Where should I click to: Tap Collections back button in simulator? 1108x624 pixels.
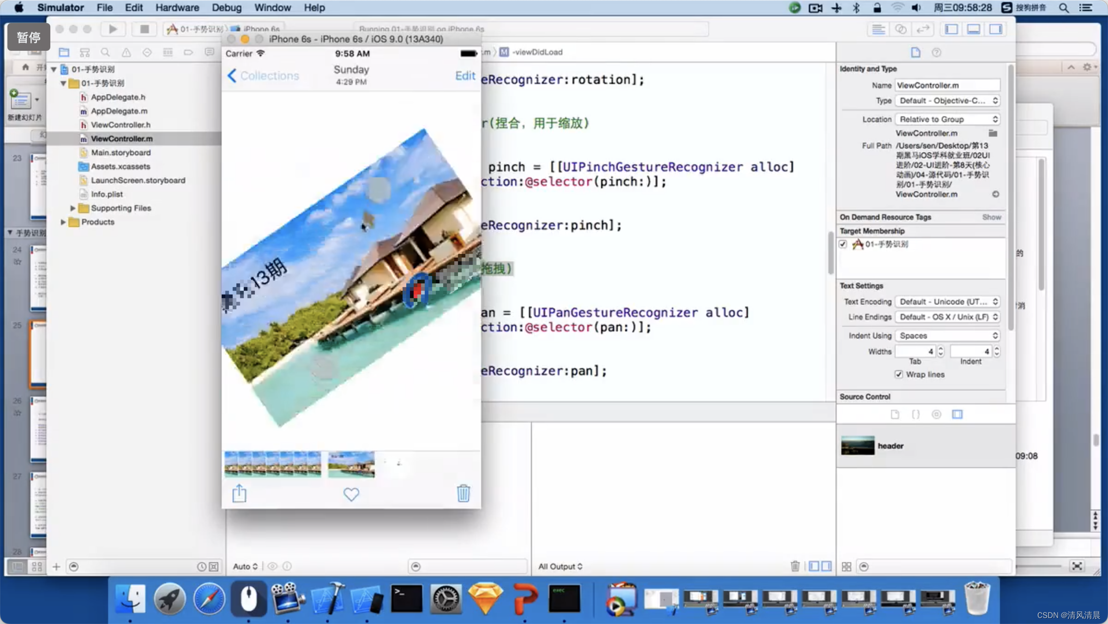(263, 76)
